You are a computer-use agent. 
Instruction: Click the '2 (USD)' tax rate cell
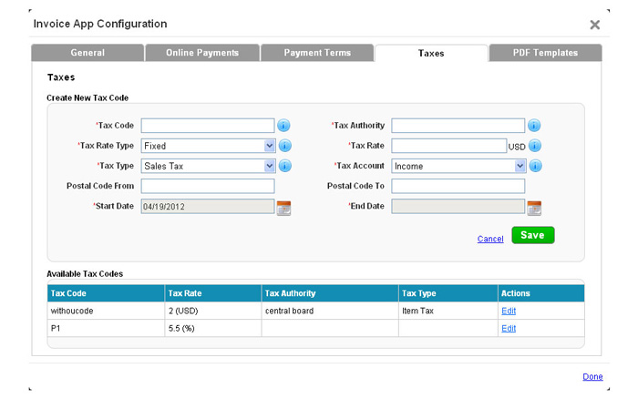[212, 311]
